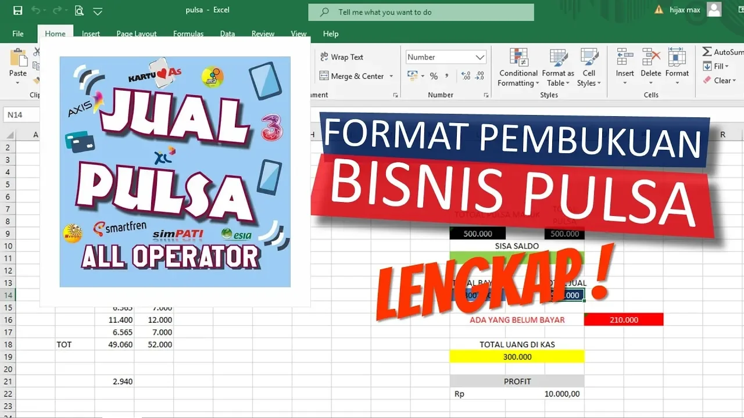The image size is (744, 418).
Task: Click the Cell Styles icon
Action: (589, 57)
